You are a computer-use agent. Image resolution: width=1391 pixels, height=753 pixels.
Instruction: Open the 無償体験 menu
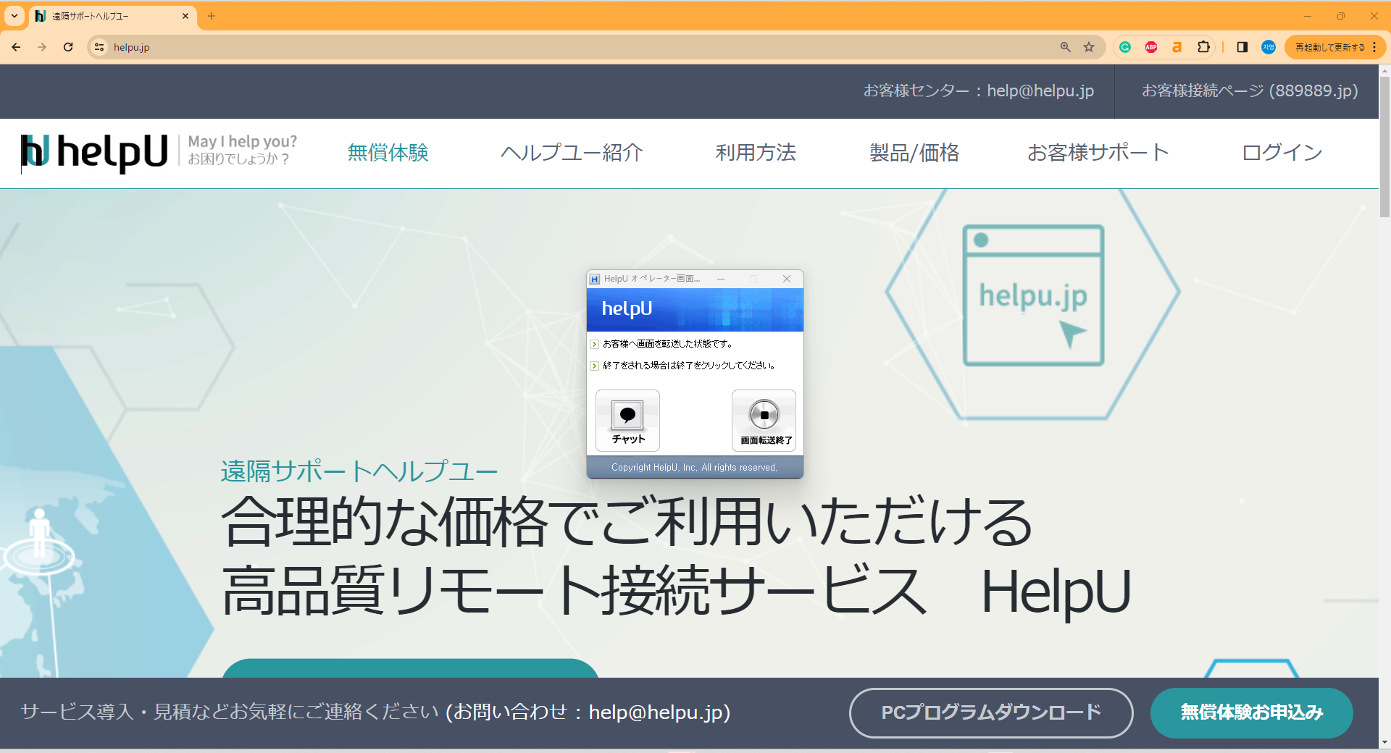click(x=388, y=152)
